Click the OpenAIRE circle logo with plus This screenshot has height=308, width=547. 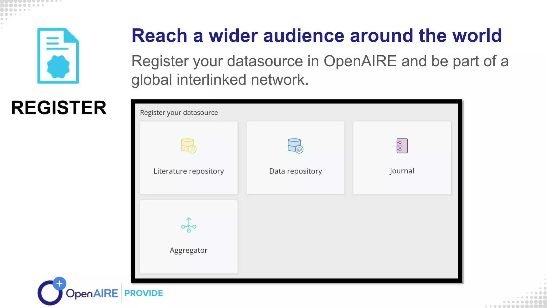(x=52, y=291)
